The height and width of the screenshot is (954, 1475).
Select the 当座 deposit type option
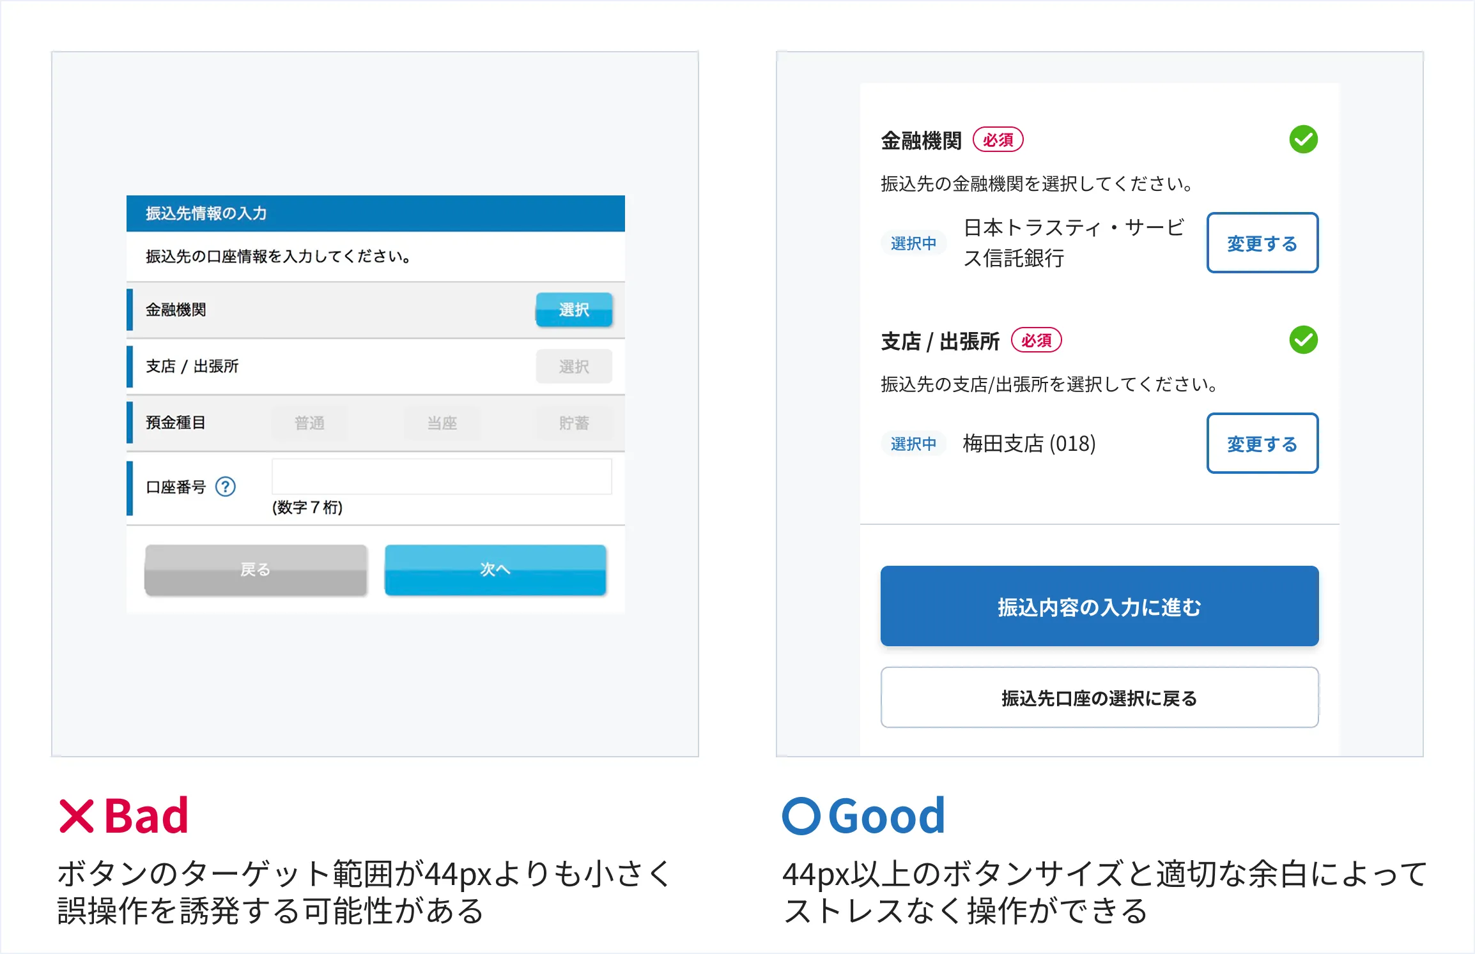[x=442, y=423]
